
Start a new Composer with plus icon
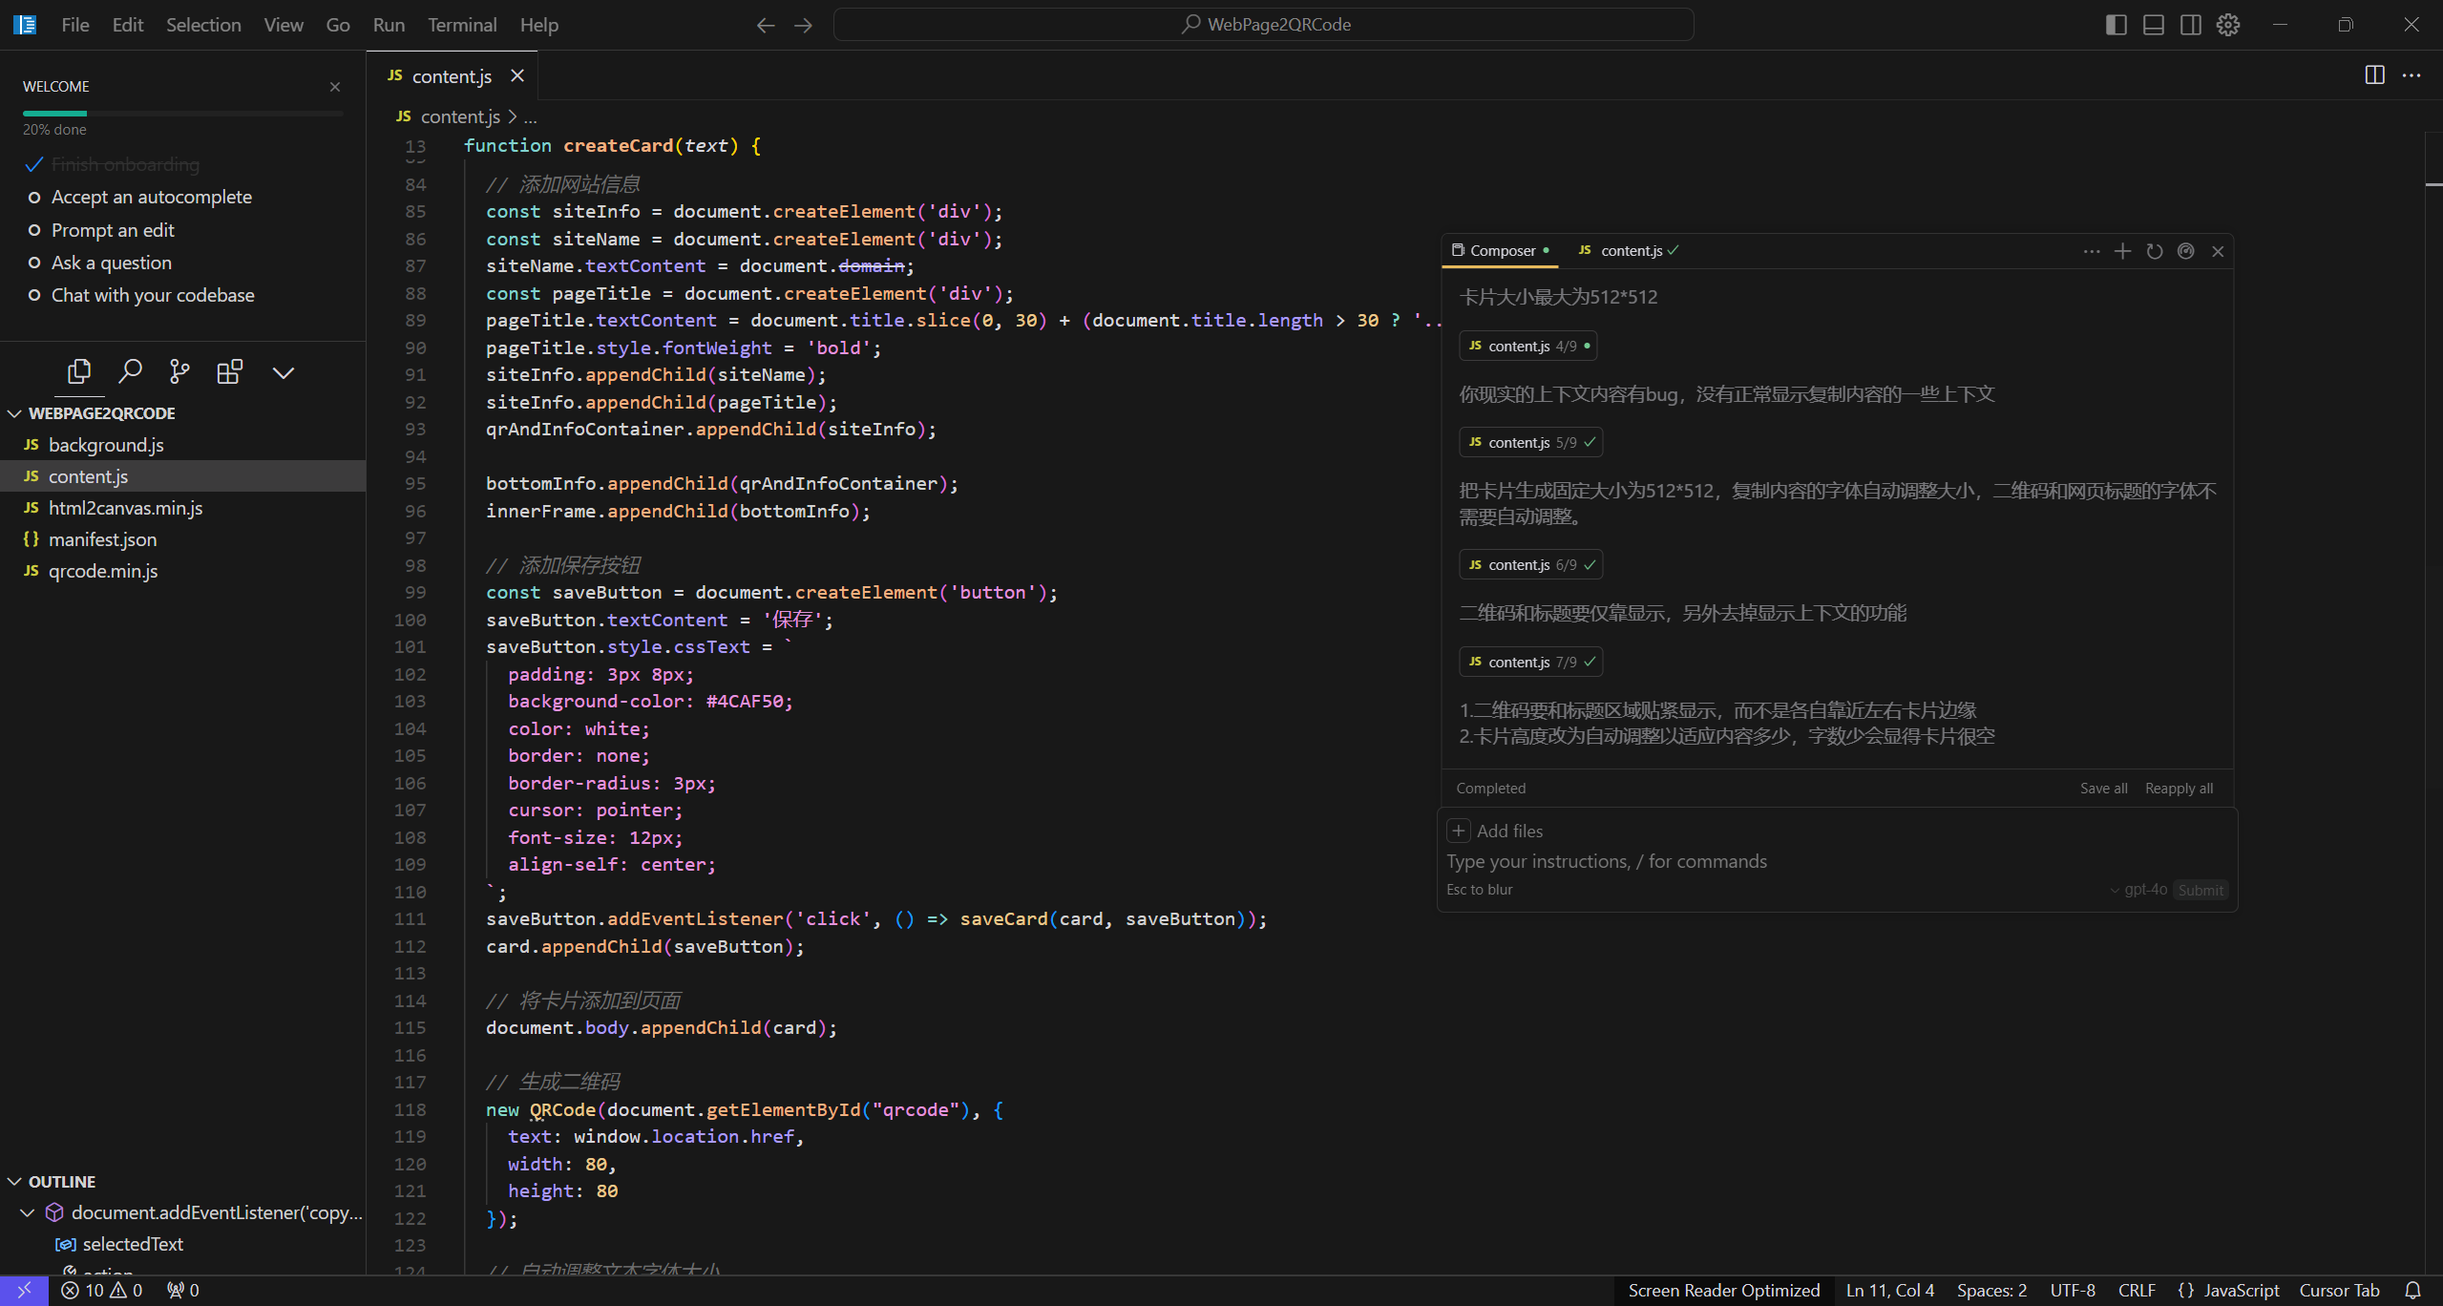click(2122, 251)
